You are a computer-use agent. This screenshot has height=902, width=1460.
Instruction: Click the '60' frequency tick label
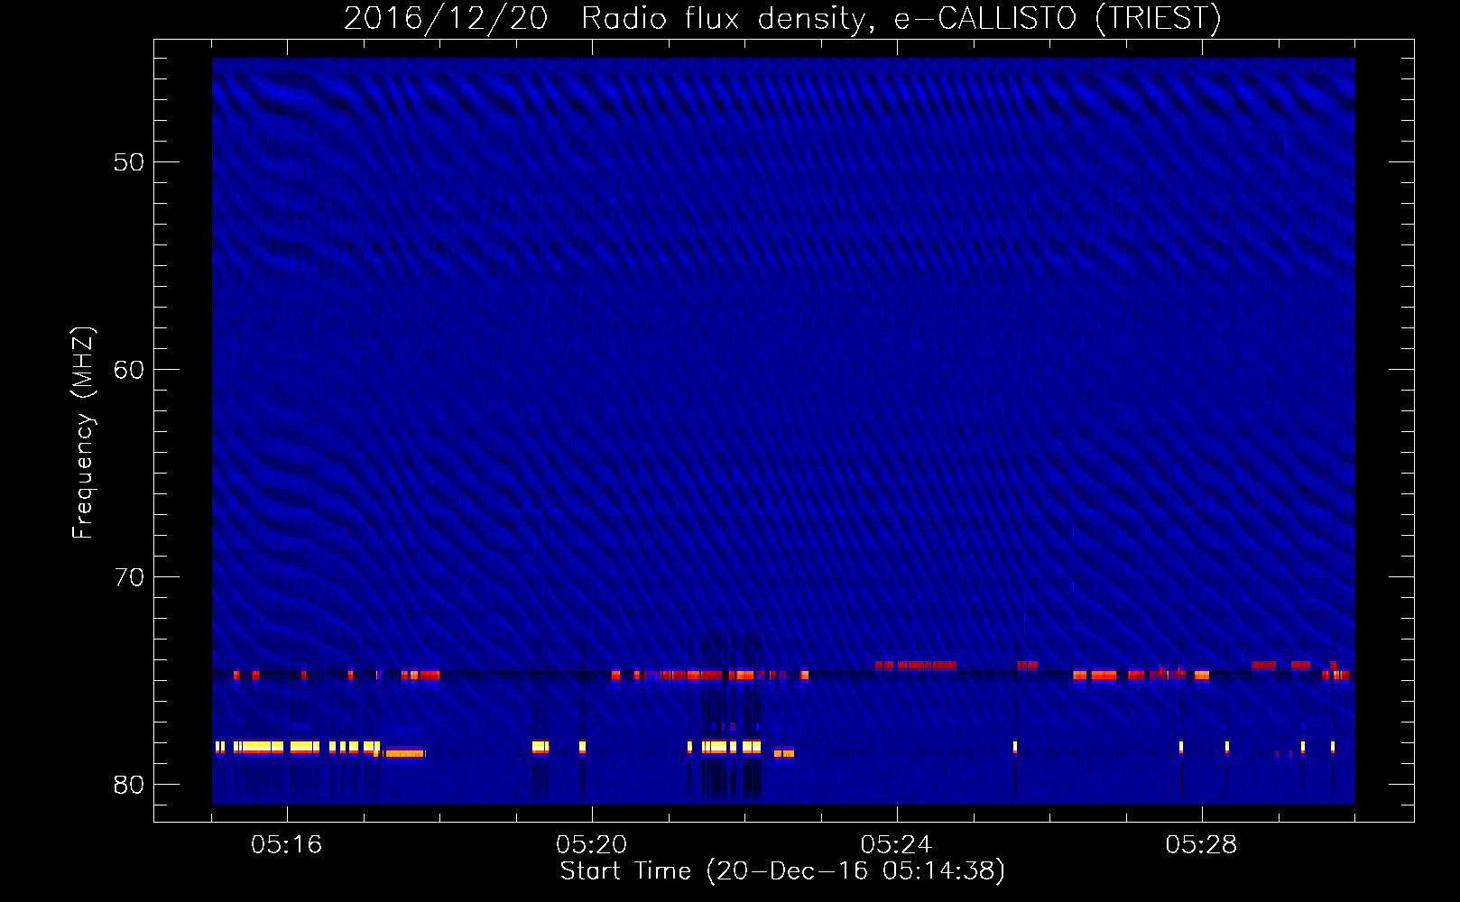(x=129, y=370)
